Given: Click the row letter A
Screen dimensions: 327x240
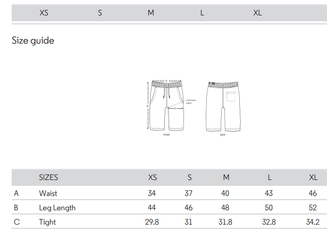Looking at the screenshot, I should [x=16, y=193].
